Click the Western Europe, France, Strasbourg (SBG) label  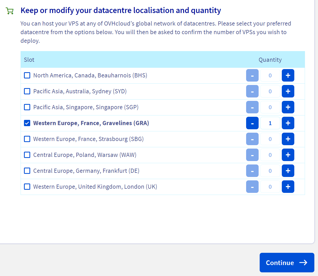89,139
